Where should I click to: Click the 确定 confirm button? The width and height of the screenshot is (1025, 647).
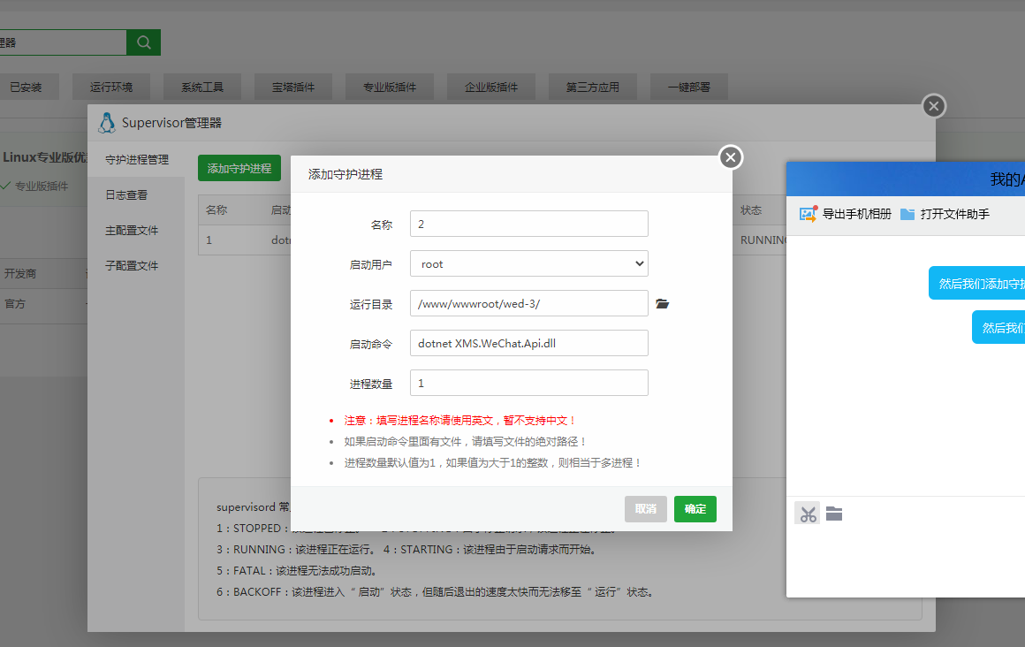point(695,509)
